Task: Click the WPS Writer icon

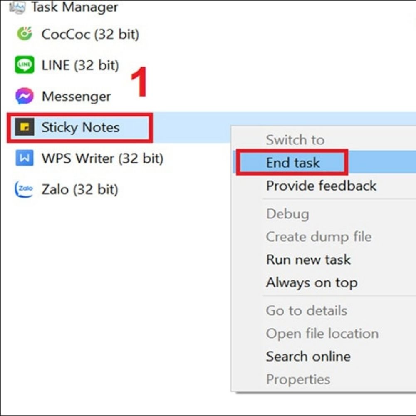Action: point(24,158)
